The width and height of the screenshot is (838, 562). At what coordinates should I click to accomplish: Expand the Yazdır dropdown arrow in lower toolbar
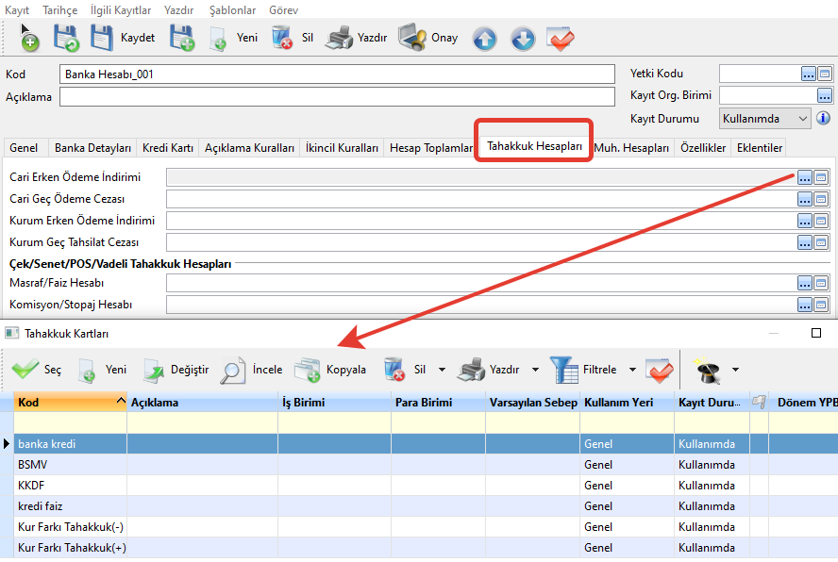pyautogui.click(x=535, y=370)
